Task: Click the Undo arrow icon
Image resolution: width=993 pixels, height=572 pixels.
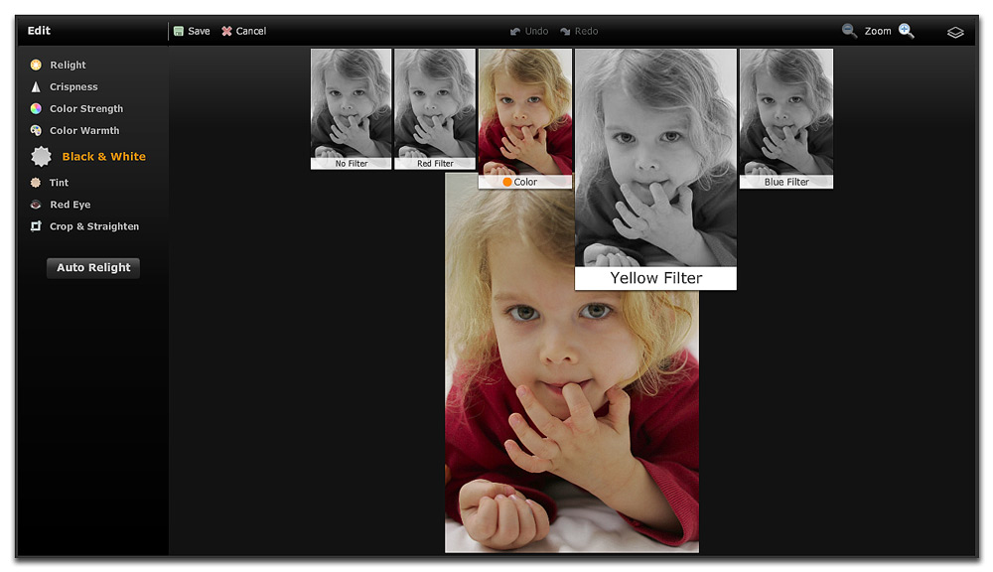Action: point(515,31)
